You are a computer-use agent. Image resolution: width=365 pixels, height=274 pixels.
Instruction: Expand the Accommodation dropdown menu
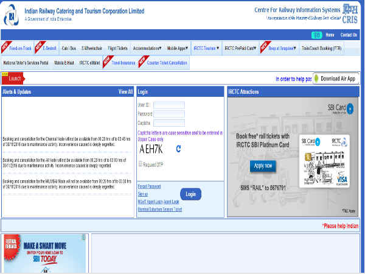[147, 49]
